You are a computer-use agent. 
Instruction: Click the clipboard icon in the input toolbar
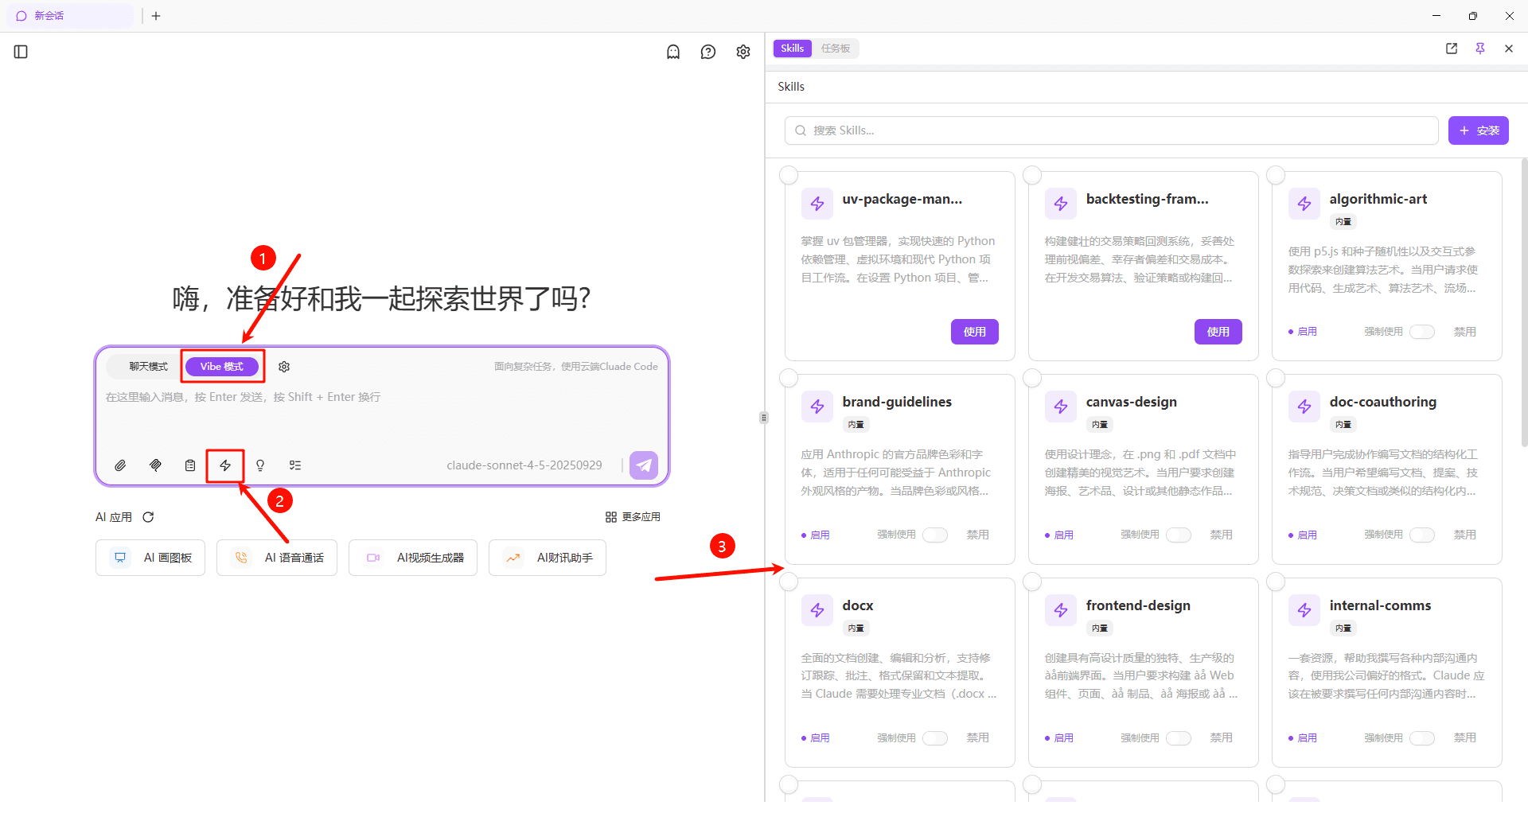[x=190, y=465]
